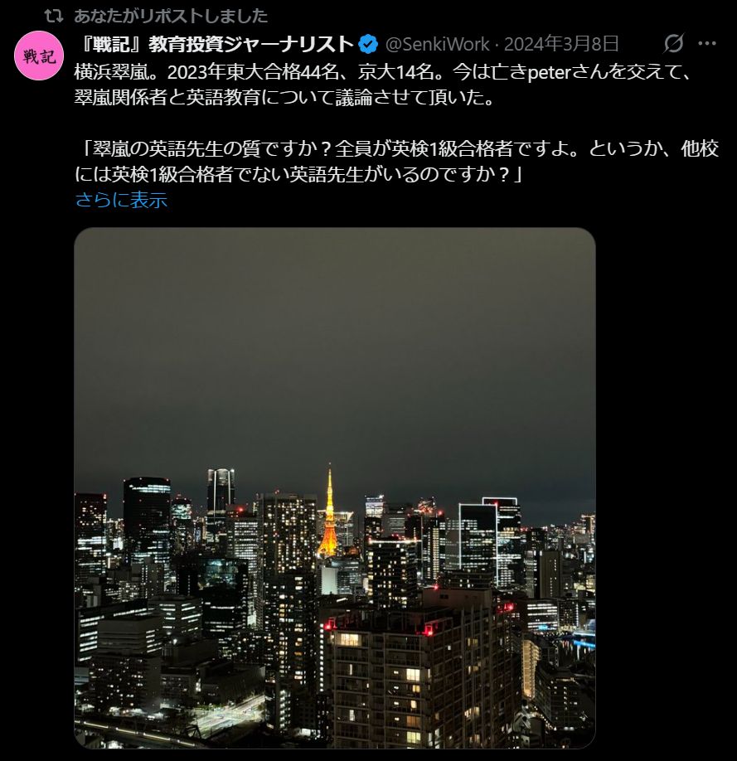This screenshot has width=737, height=761.
Task: Click the red-lit apartment building in photo
Action: 418,675
